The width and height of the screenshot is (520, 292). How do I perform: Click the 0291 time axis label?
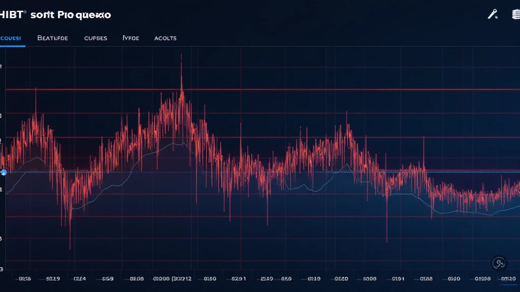pyautogui.click(x=239, y=279)
